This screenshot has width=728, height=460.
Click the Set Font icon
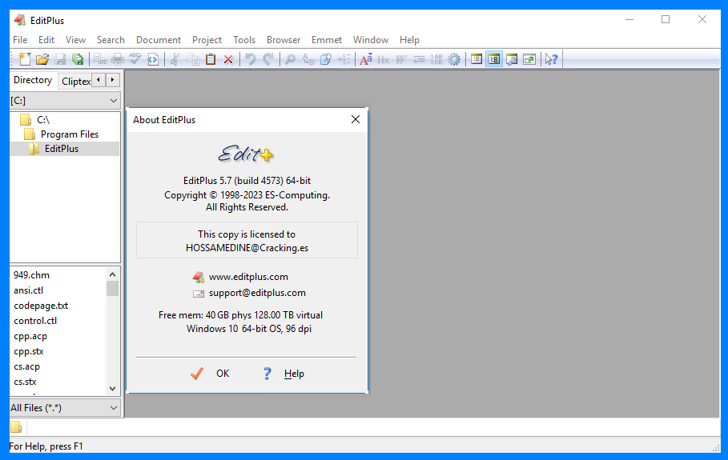point(365,59)
